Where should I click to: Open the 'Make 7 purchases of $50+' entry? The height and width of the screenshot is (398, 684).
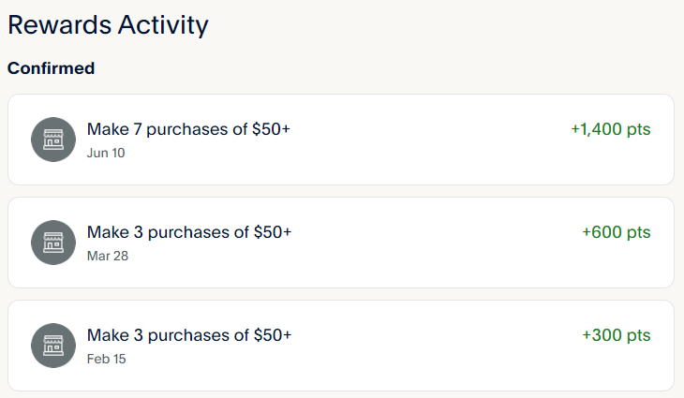188,129
